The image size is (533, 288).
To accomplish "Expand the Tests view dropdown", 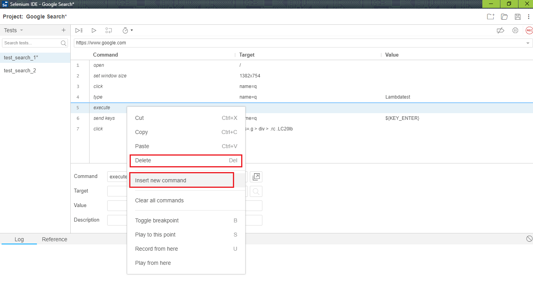I will click(x=21, y=30).
